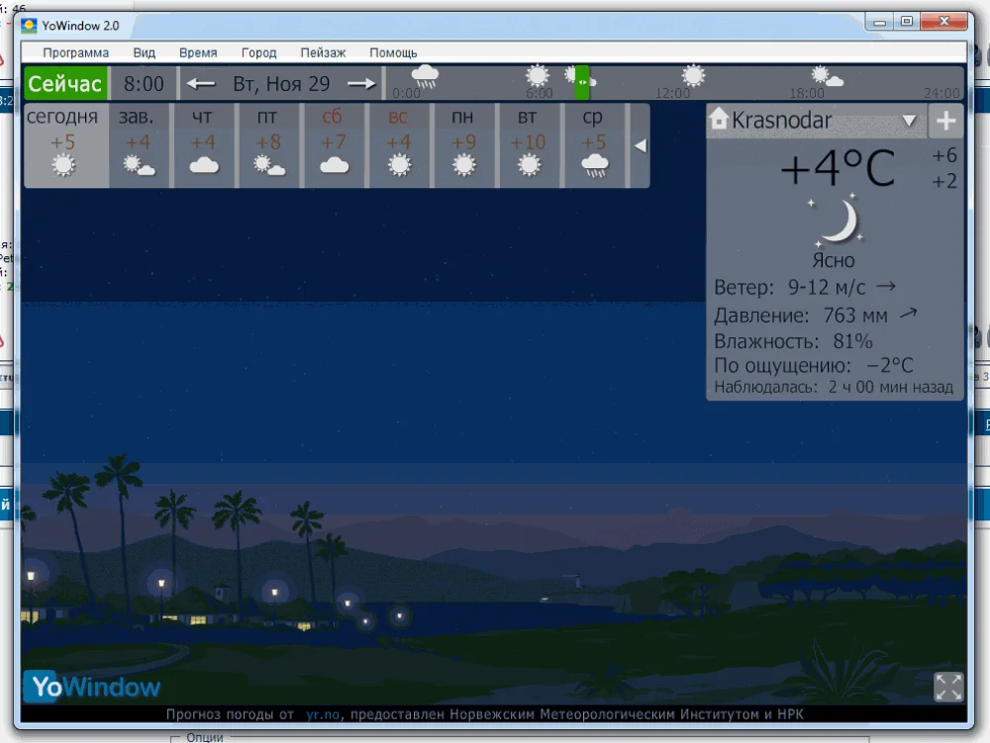Screen dimensions: 990x743
Task: Click the home icon beside Krasnodar
Action: click(x=720, y=121)
